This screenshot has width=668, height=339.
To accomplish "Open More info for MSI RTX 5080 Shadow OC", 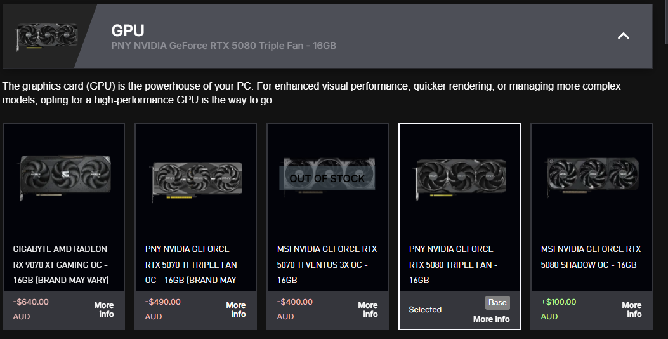I will (x=632, y=310).
